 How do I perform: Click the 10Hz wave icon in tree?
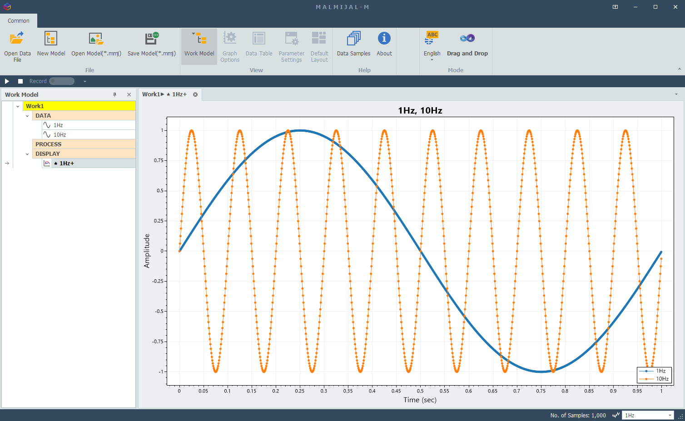(47, 134)
